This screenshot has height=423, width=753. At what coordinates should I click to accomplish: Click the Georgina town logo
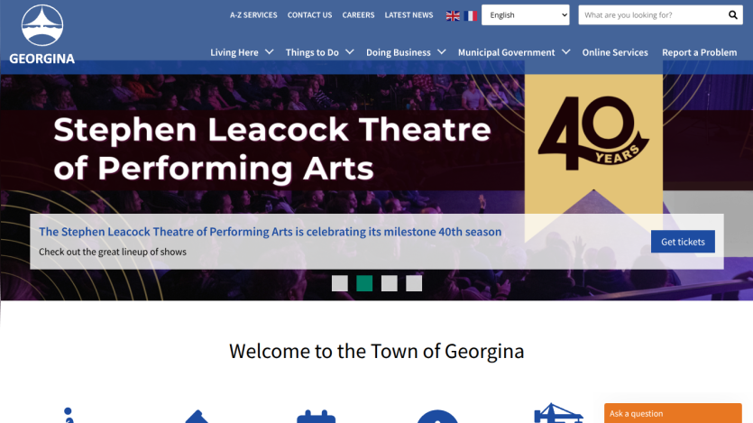point(42,34)
